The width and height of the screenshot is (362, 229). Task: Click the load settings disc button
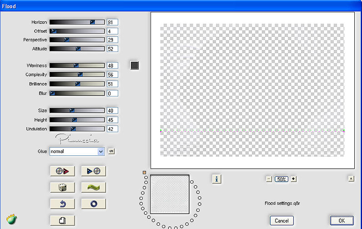point(62,171)
